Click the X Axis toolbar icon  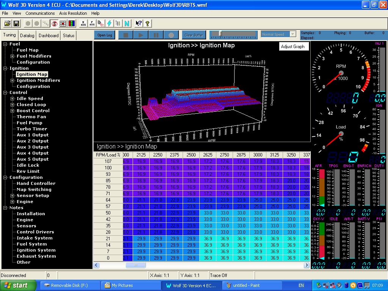[x=83, y=23]
